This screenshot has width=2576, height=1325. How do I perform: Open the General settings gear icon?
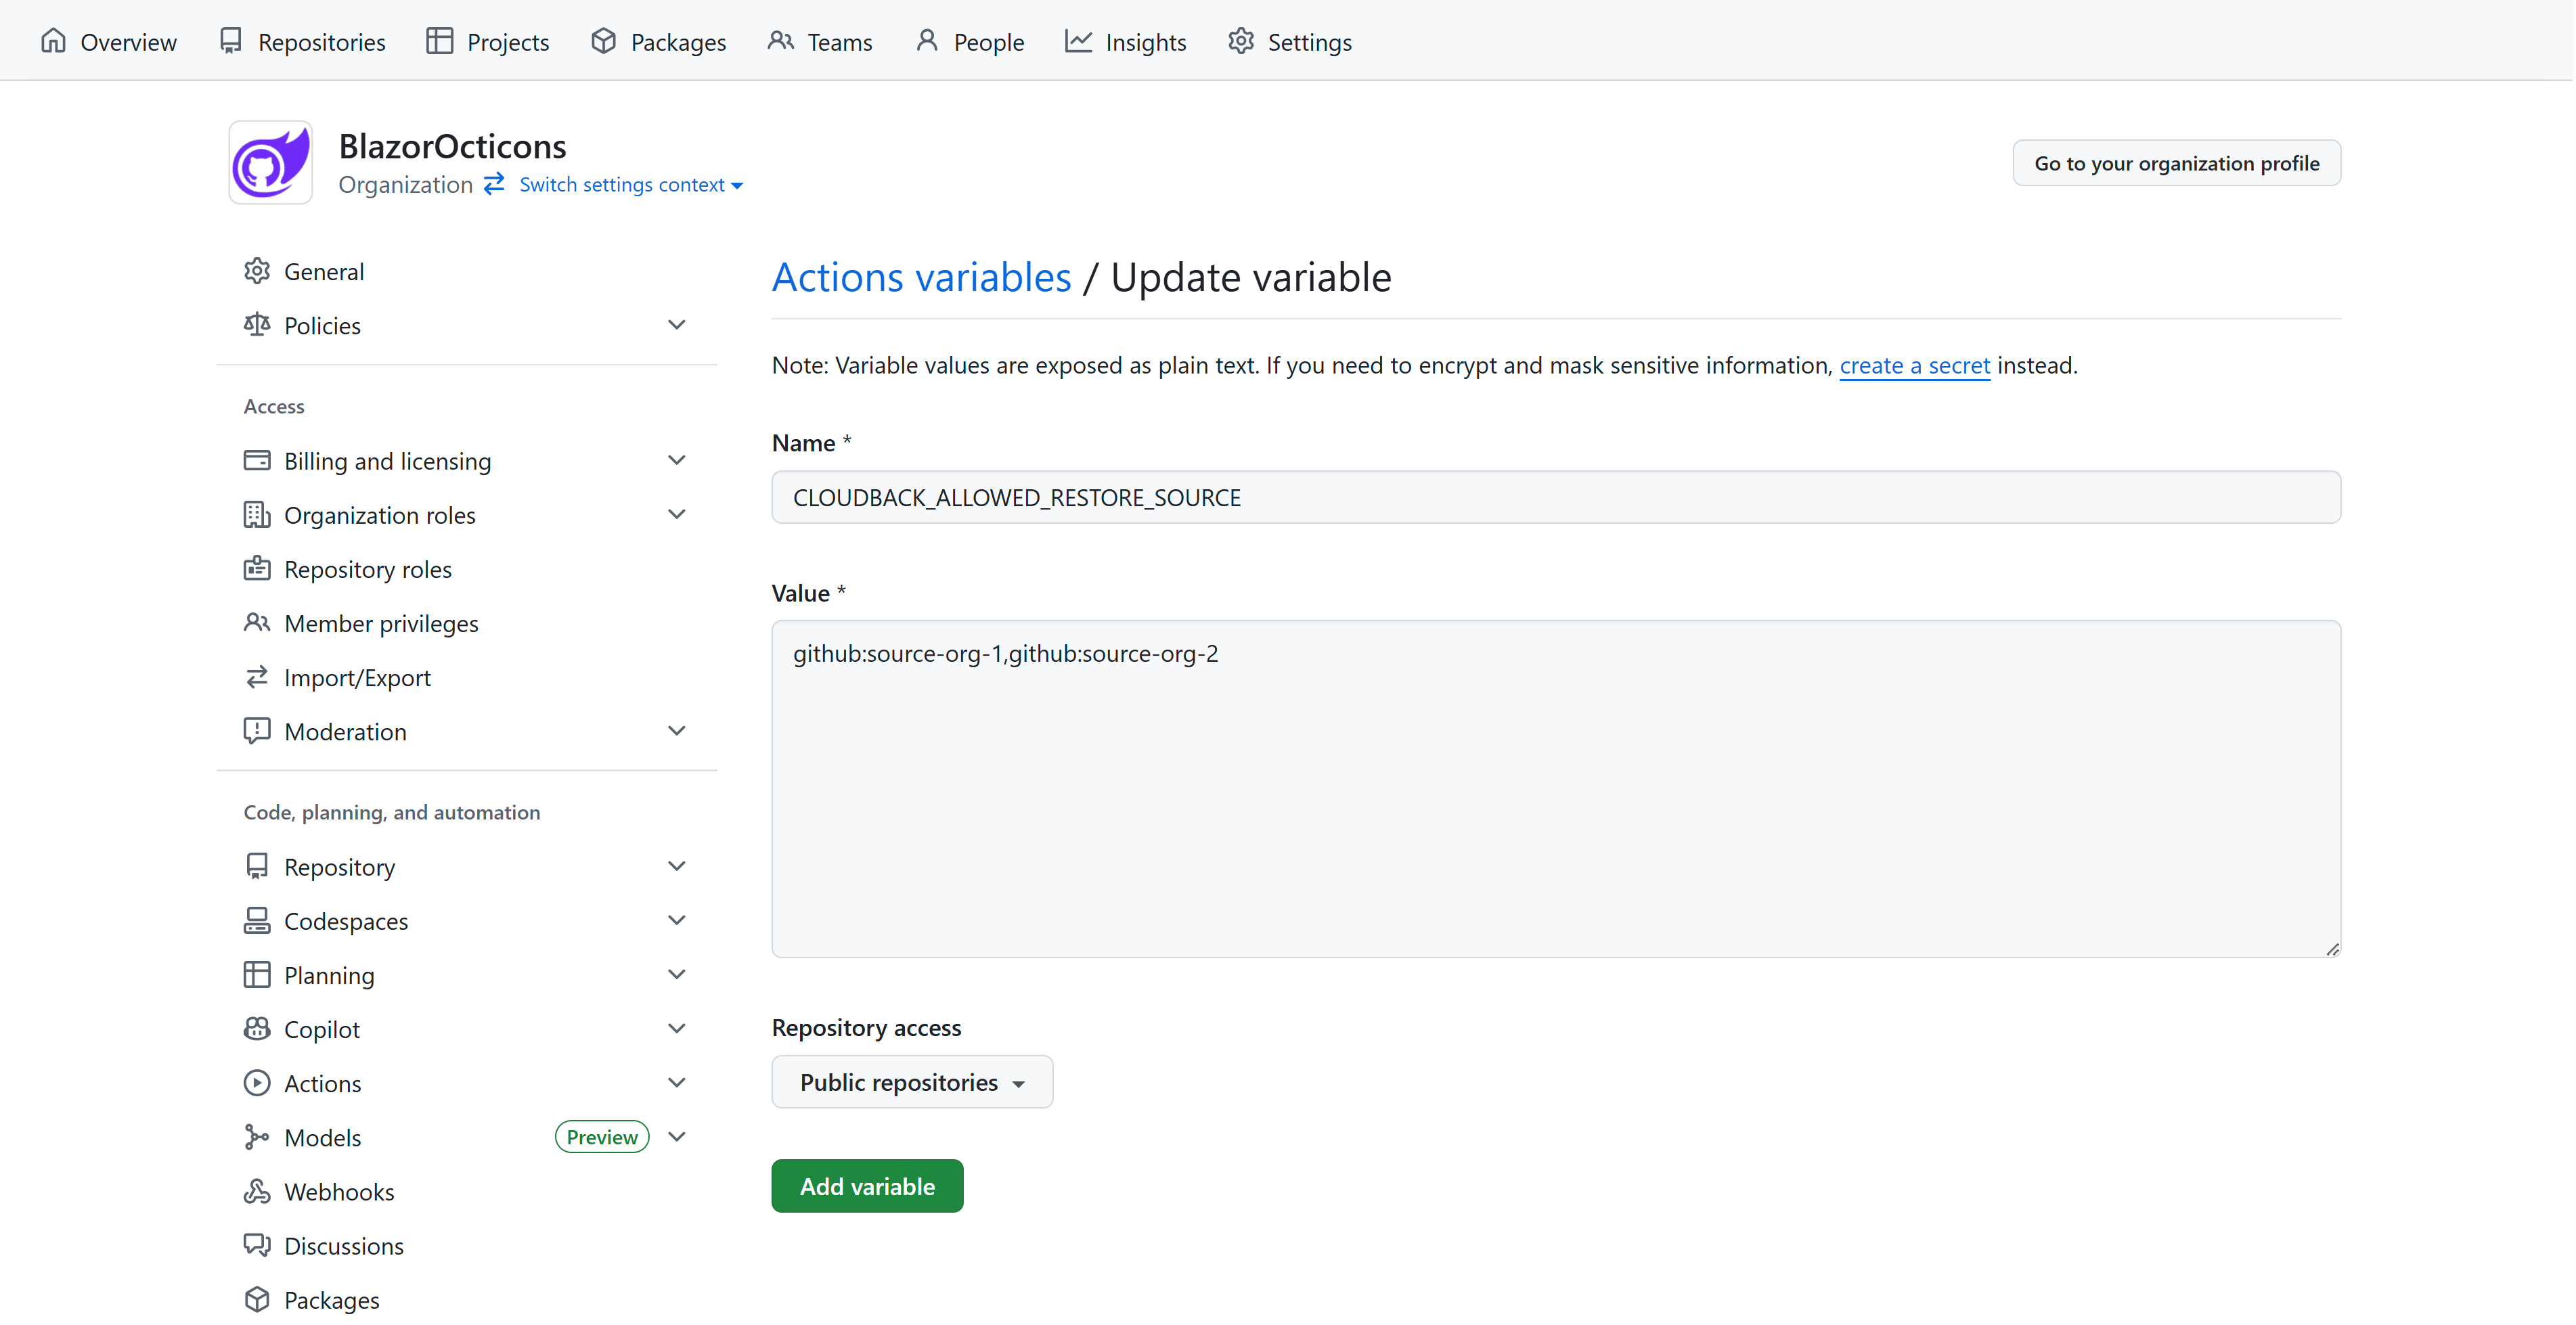[x=257, y=271]
